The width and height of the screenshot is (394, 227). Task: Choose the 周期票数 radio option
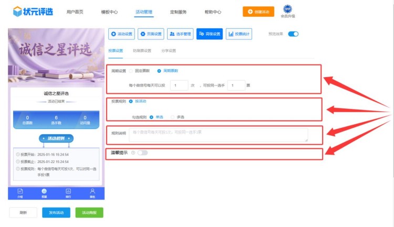tap(159, 70)
